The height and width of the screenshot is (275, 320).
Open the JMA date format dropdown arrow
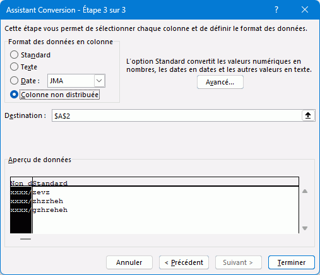(99, 81)
